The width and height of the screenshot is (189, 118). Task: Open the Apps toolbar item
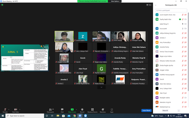112,110
